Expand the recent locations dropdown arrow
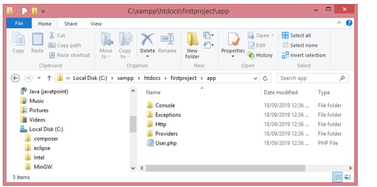Viewport: 377px width, 187px height. [39, 78]
